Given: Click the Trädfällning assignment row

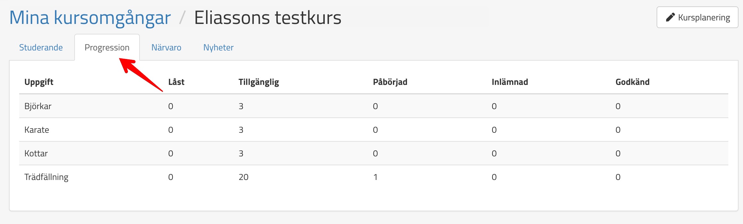Looking at the screenshot, I should 46,177.
